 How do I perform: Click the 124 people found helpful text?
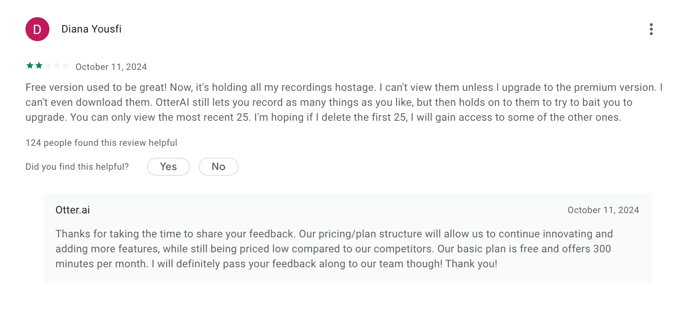(x=101, y=143)
